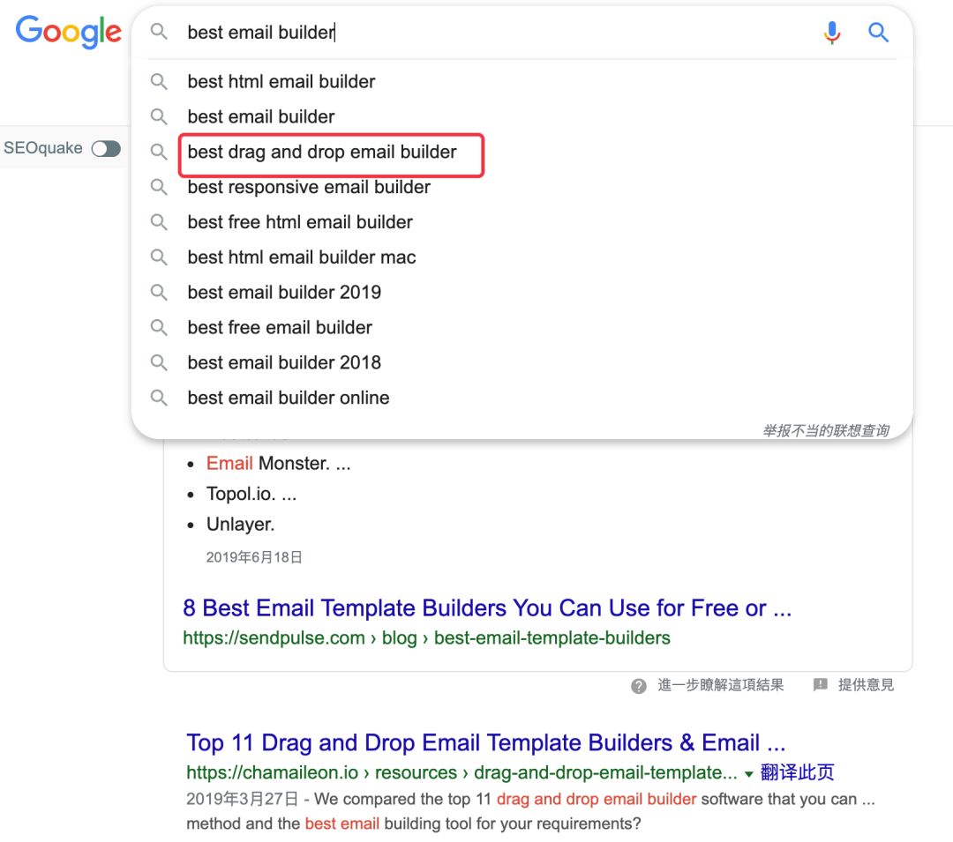Expand the dropdown arrow after chamaileon URL
Viewport: 953px width, 842px height.
coord(749,774)
